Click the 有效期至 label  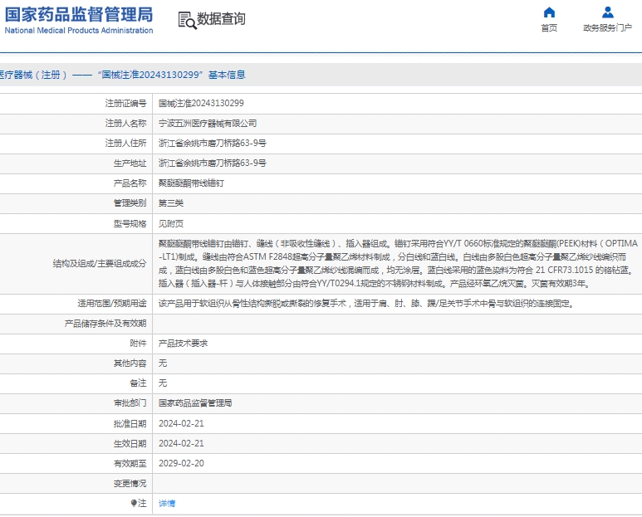pos(130,463)
